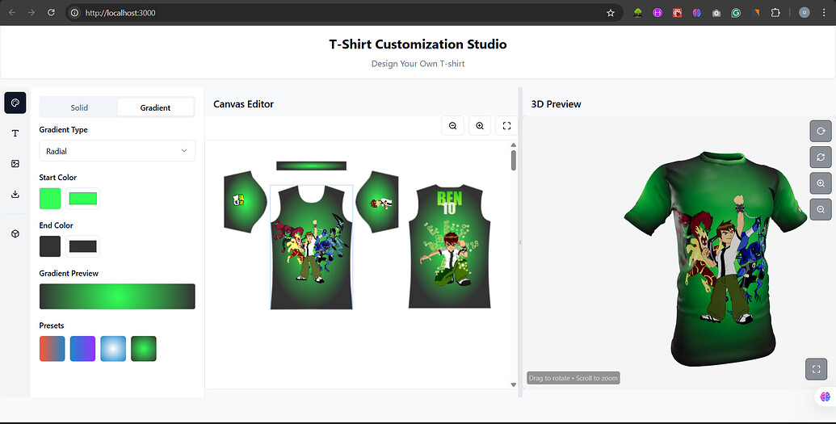Open the floating brain assistant icon

(x=825, y=397)
